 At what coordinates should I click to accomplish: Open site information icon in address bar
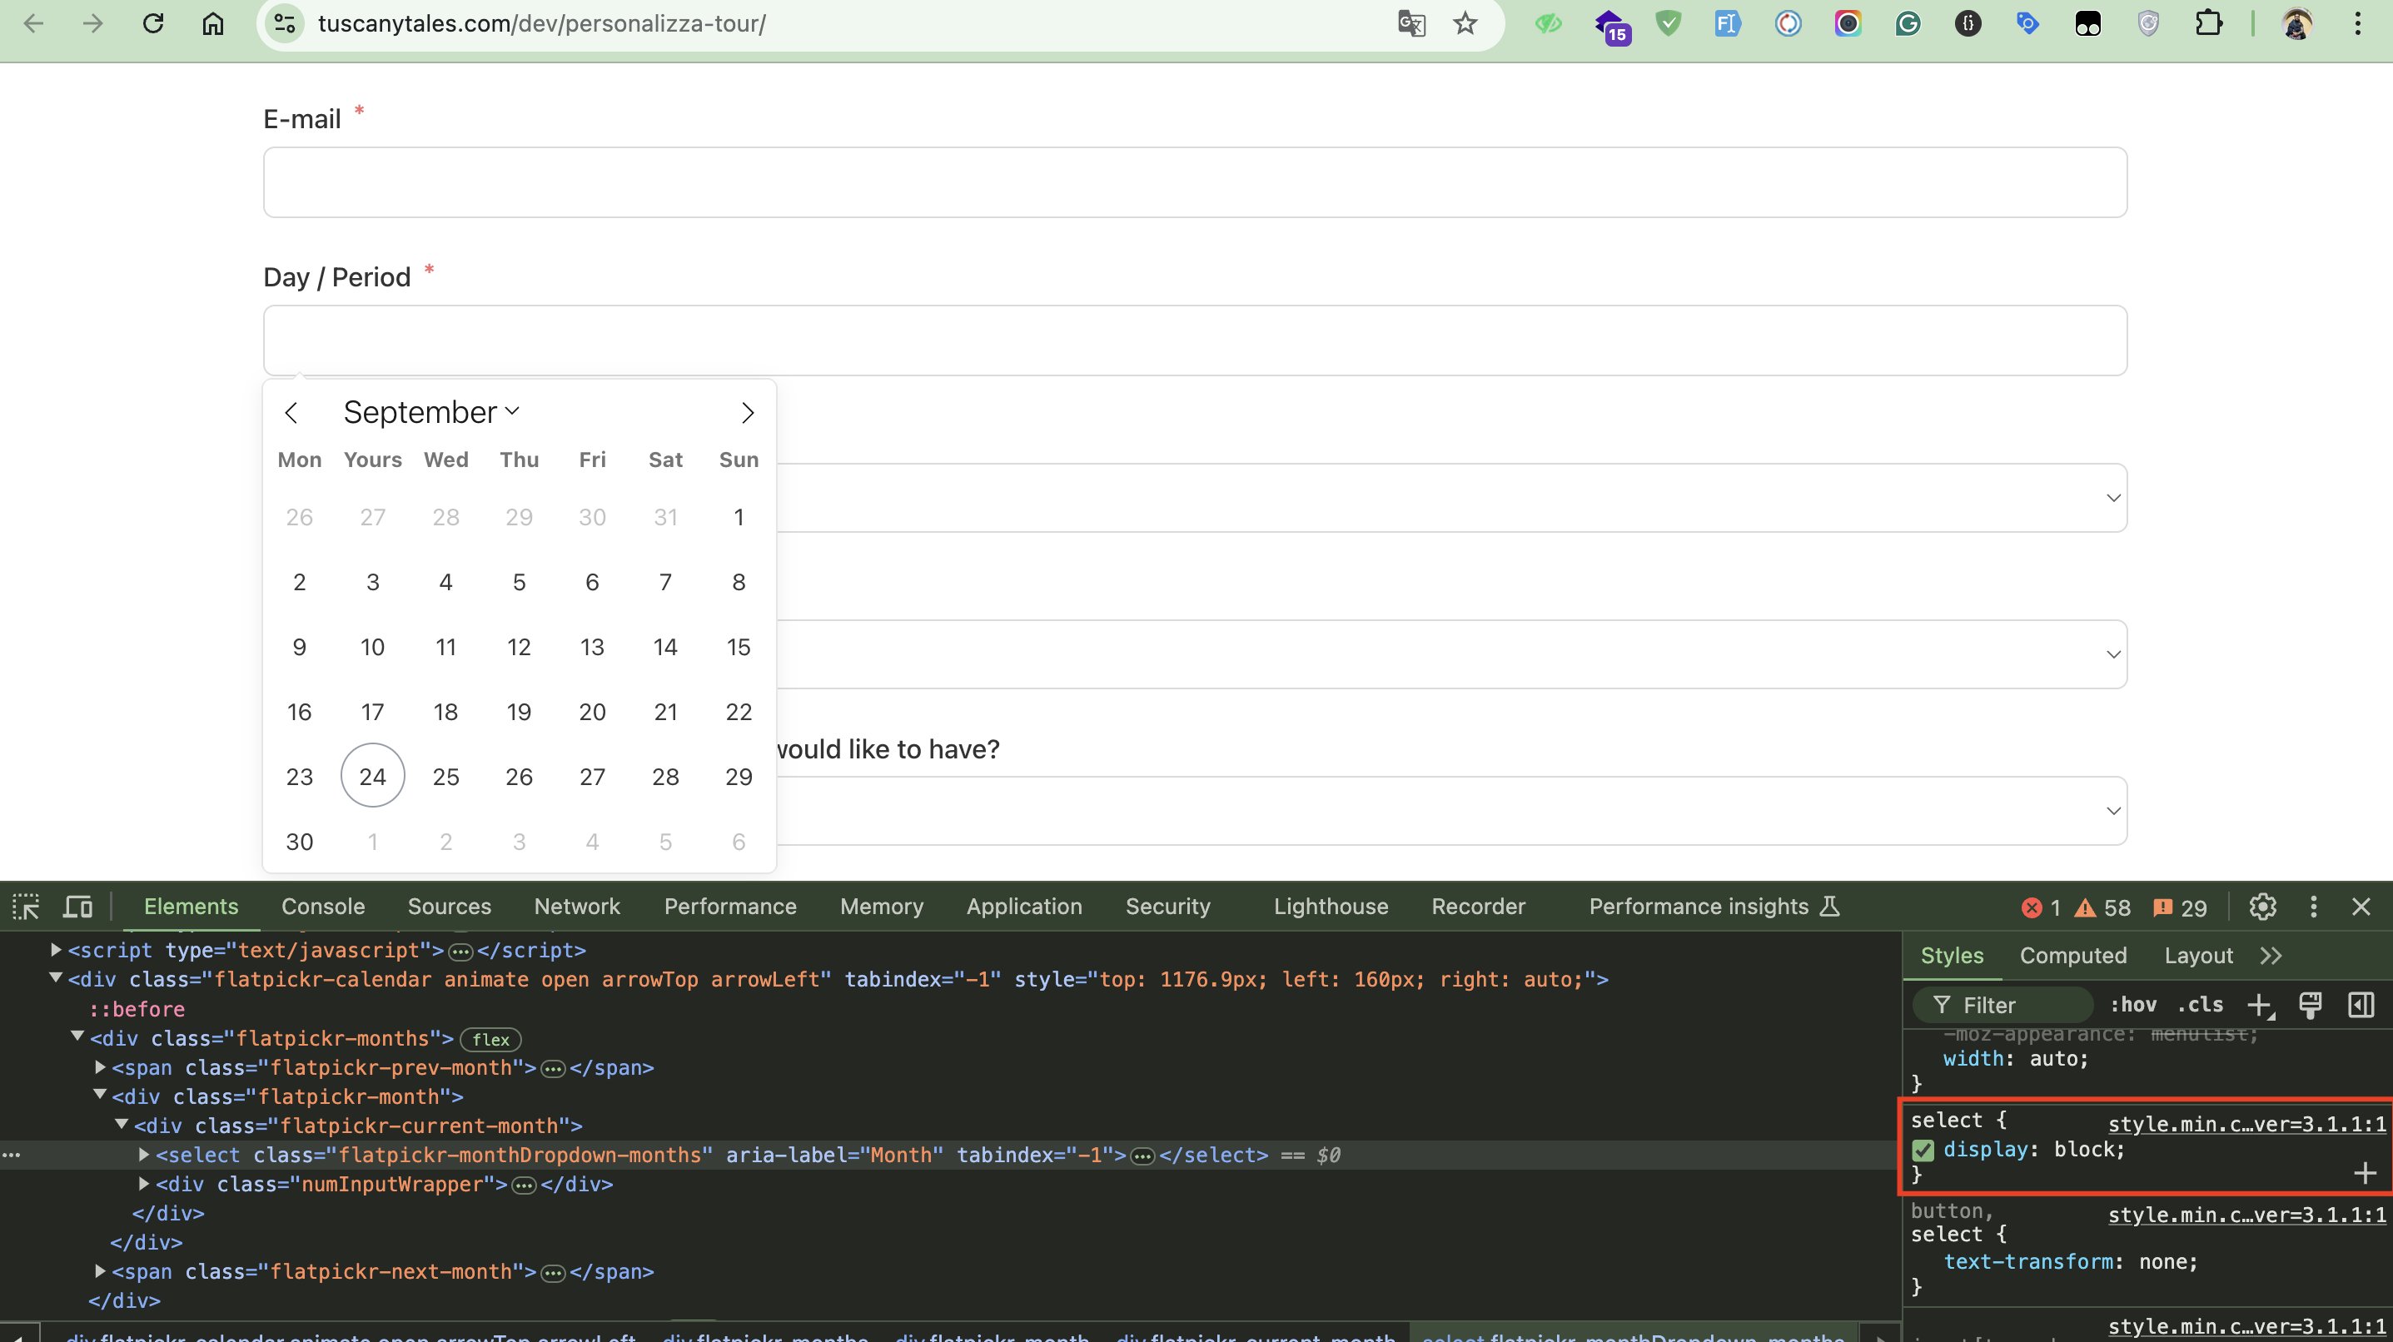[x=284, y=23]
